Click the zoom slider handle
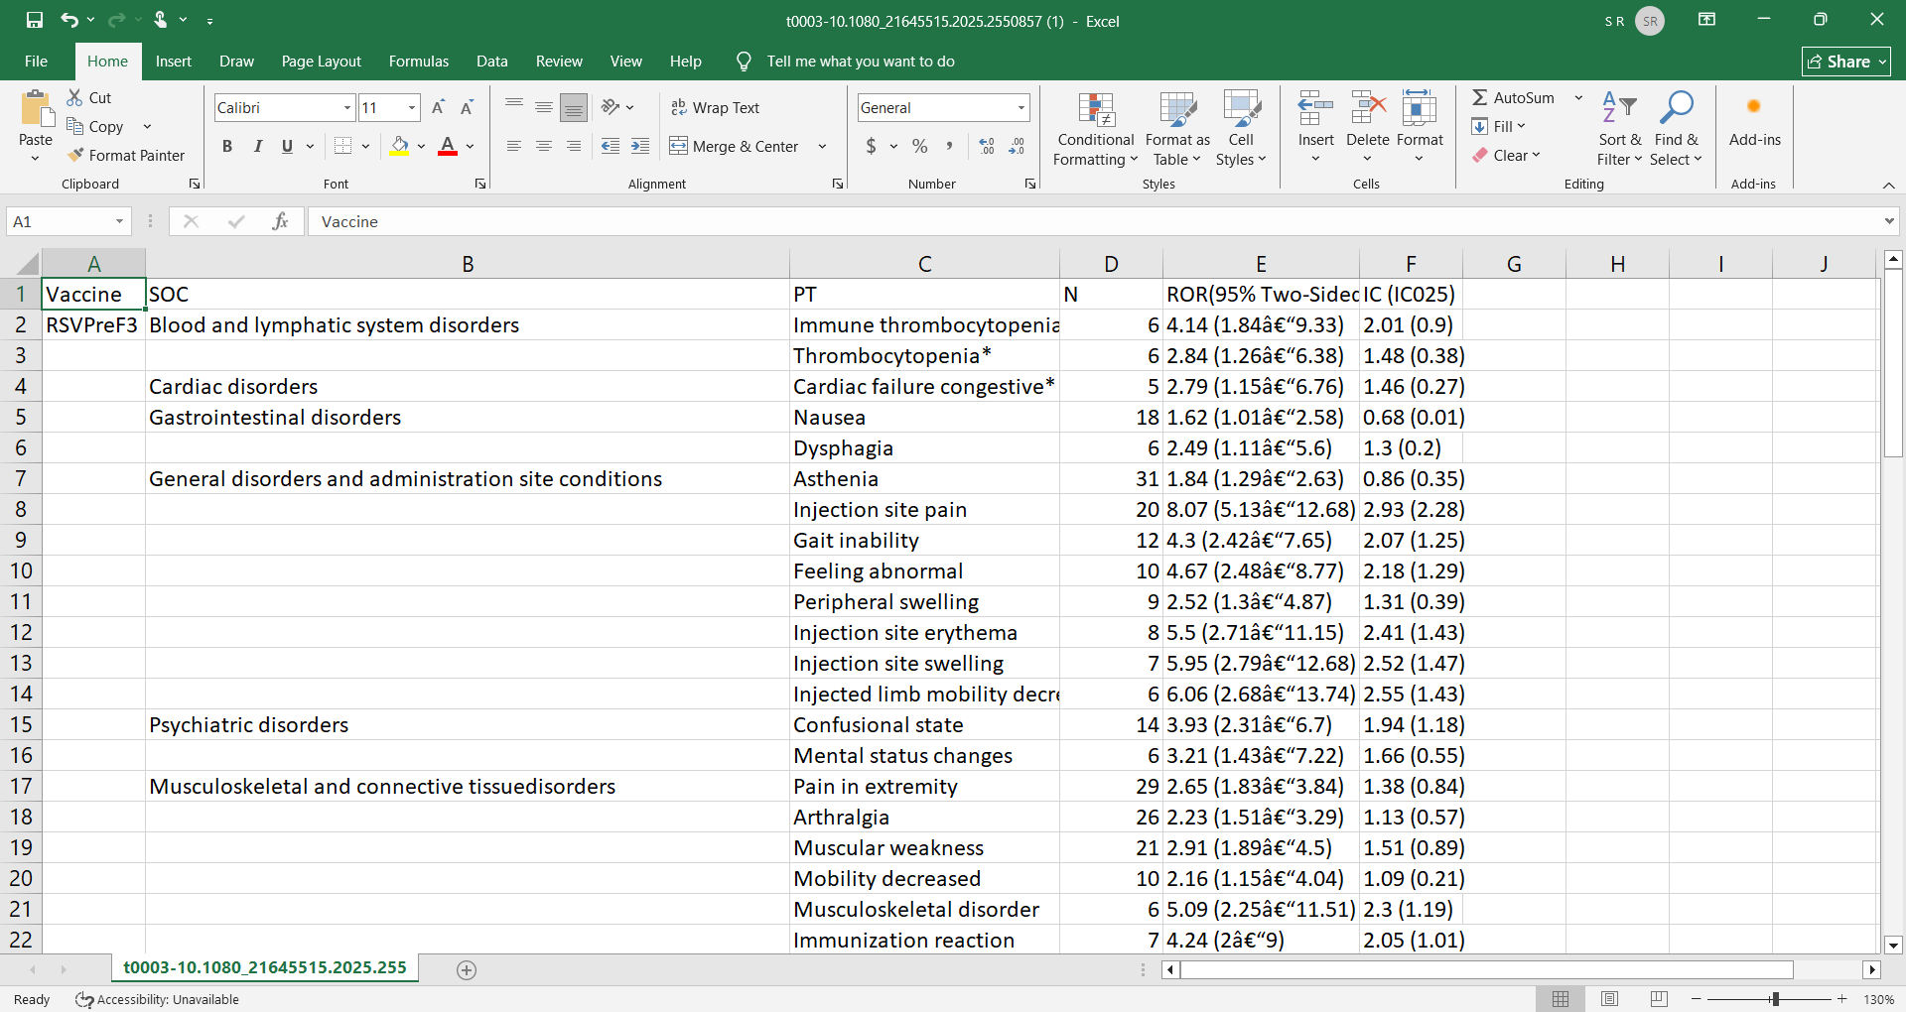 tap(1775, 999)
